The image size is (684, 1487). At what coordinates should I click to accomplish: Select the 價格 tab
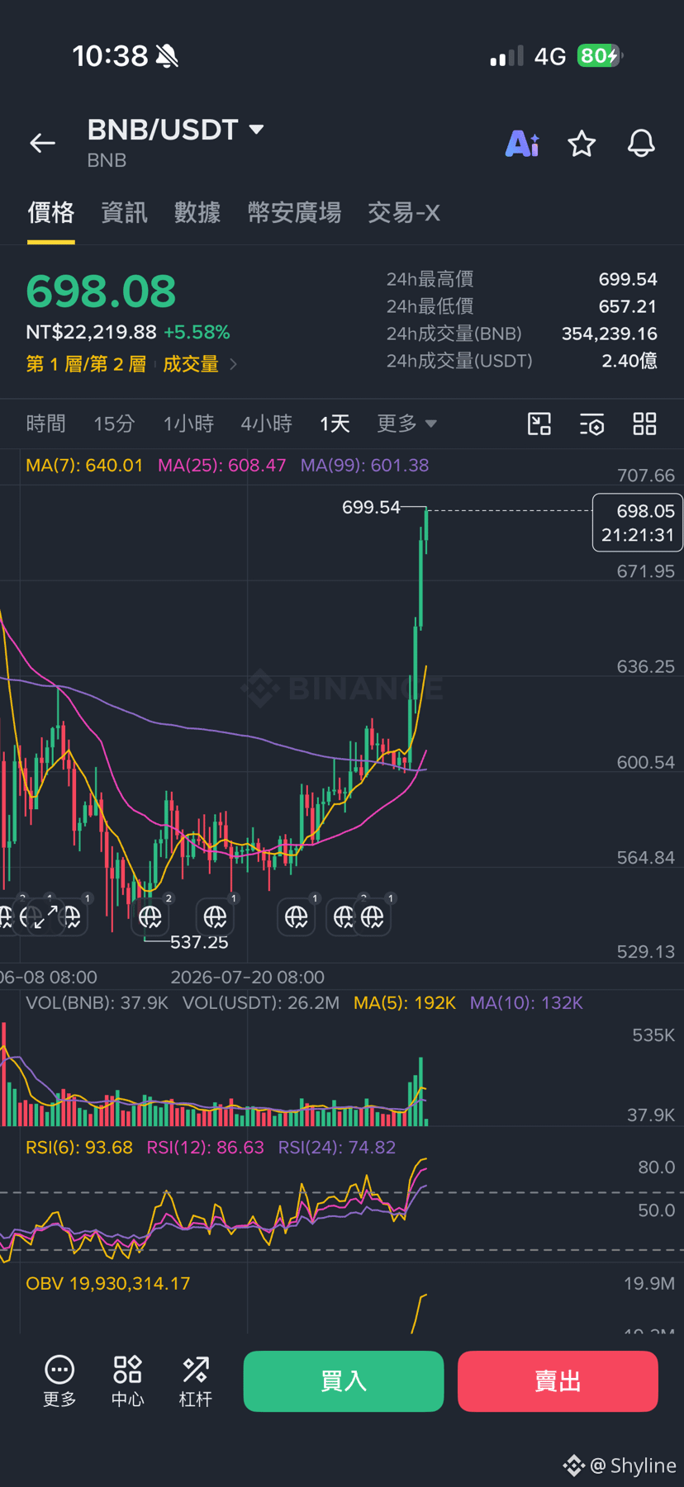(51, 213)
